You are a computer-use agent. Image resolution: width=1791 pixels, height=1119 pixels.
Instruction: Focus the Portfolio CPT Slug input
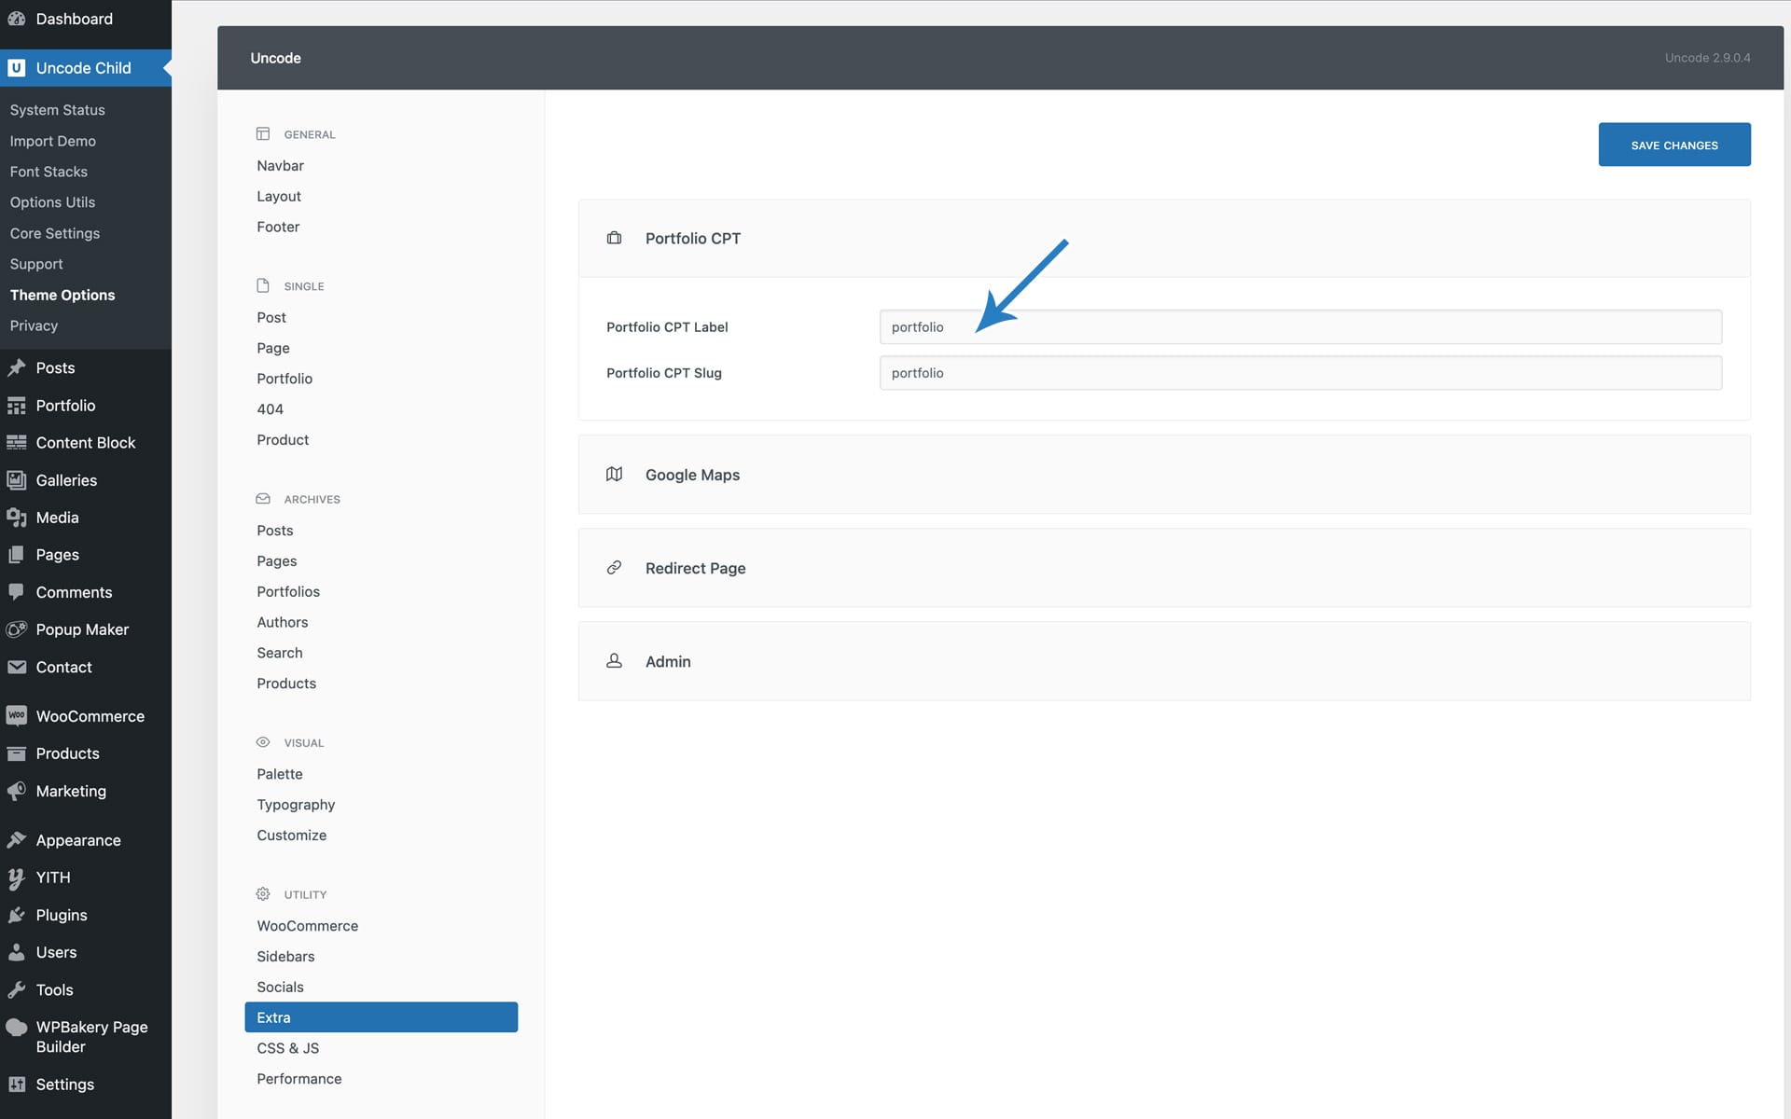pyautogui.click(x=1299, y=373)
